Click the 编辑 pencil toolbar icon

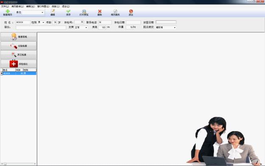pyautogui.click(x=53, y=11)
